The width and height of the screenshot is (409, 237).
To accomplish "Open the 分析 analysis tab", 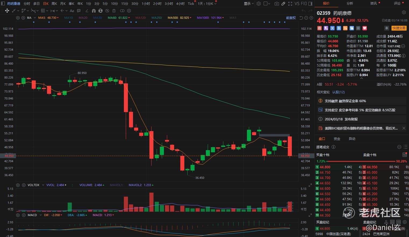I will [350, 3].
